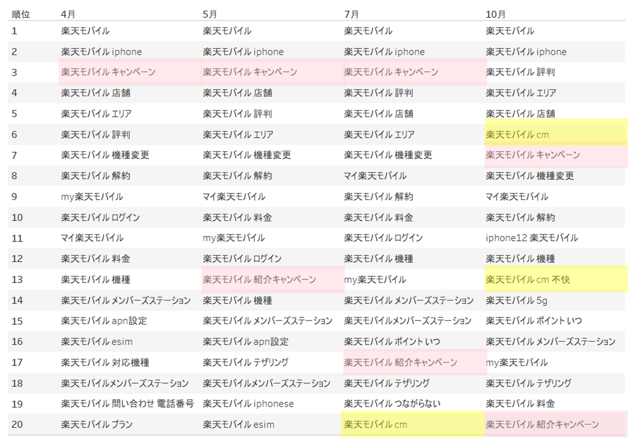Click rank number 20 in 順位 column
Viewport: 633px width, 443px height.
point(17,424)
